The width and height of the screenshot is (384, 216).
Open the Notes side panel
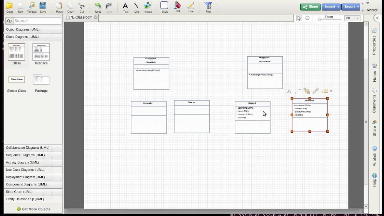click(374, 72)
